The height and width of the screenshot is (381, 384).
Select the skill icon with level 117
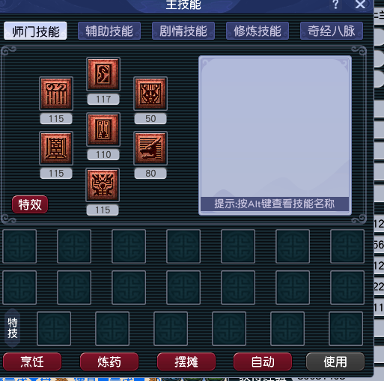coord(103,74)
